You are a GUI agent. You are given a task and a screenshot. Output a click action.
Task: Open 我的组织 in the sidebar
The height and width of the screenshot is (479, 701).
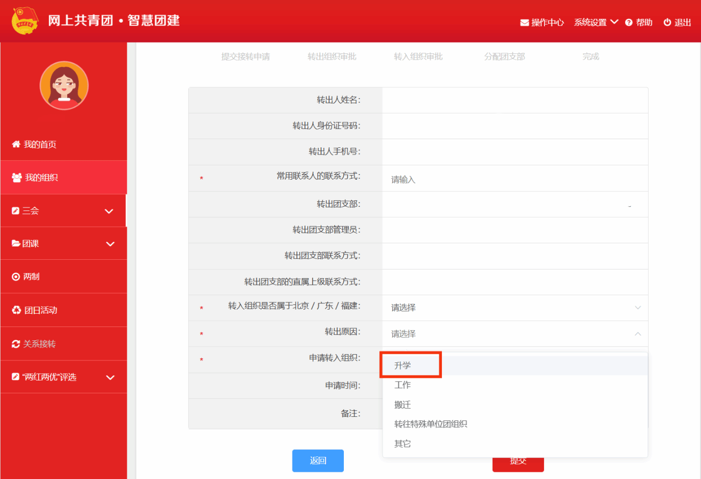click(x=41, y=178)
